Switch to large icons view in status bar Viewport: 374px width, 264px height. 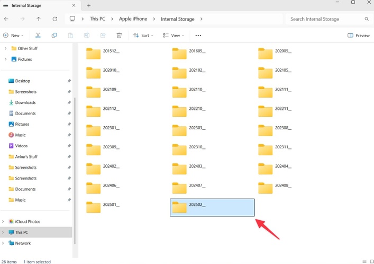(371, 261)
